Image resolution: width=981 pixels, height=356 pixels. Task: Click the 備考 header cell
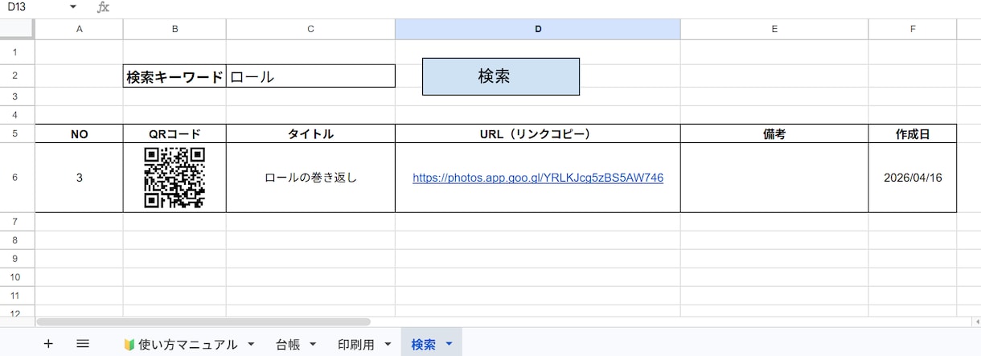774,134
